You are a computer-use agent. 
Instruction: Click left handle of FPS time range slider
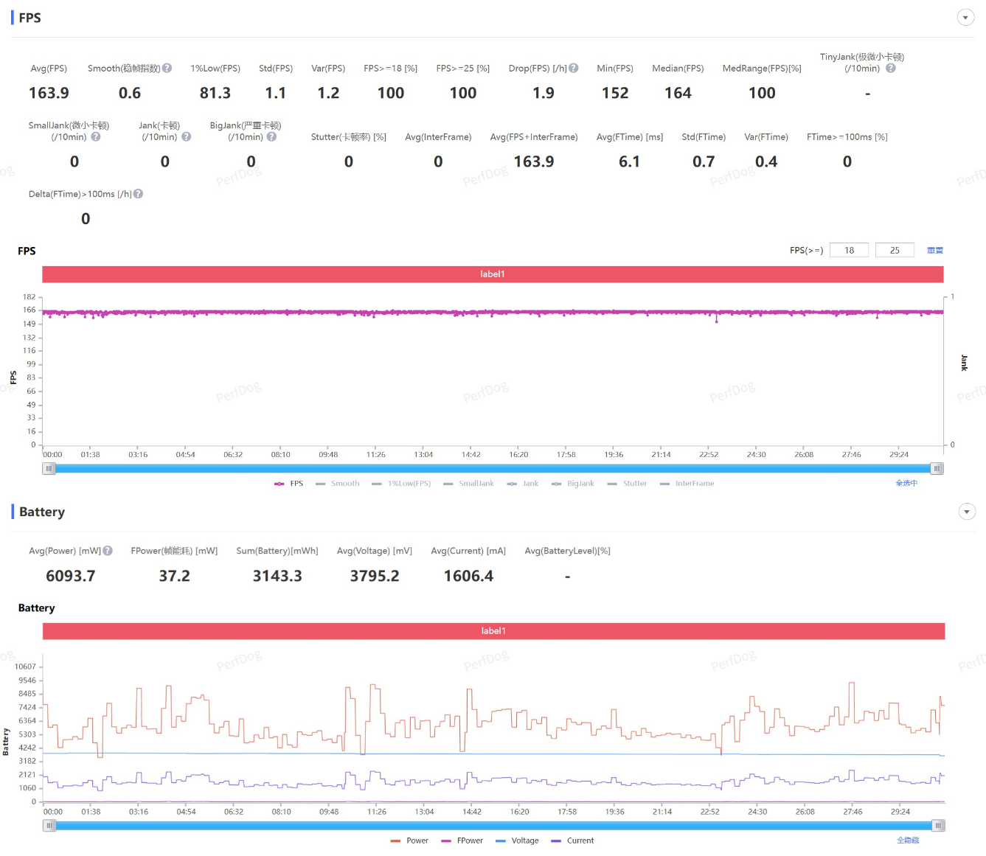49,469
